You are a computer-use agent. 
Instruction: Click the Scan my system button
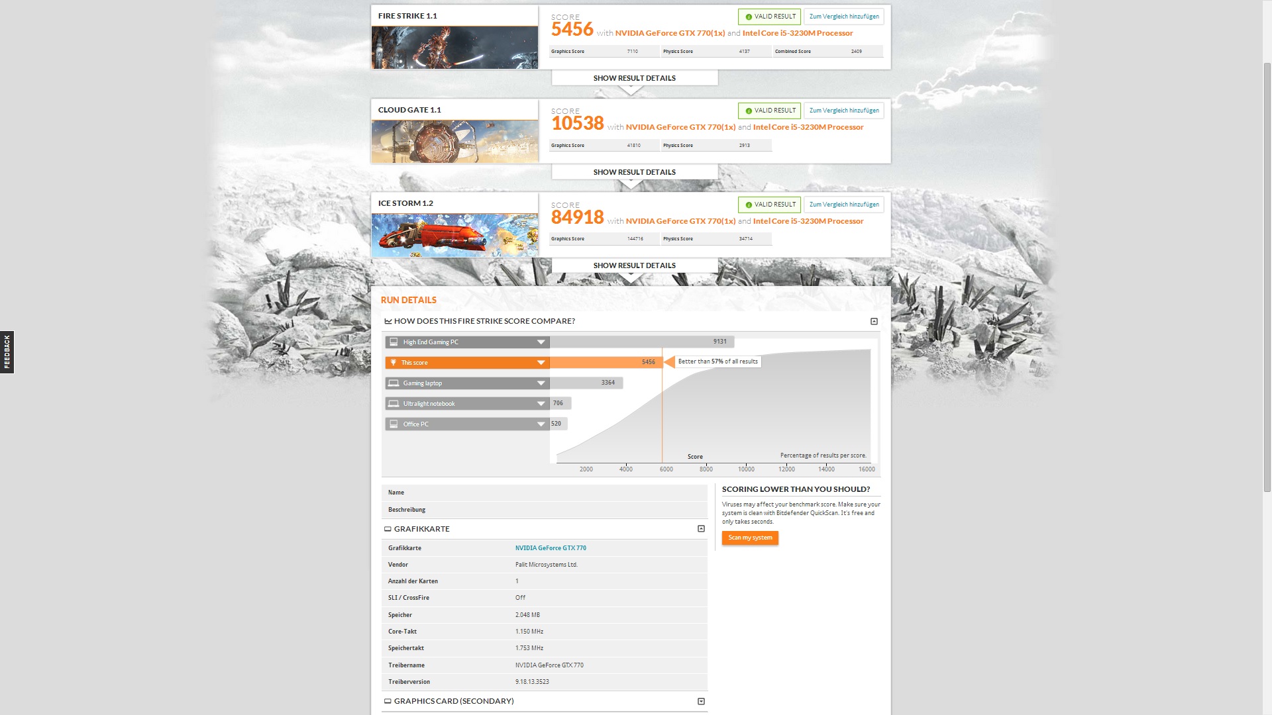(750, 538)
